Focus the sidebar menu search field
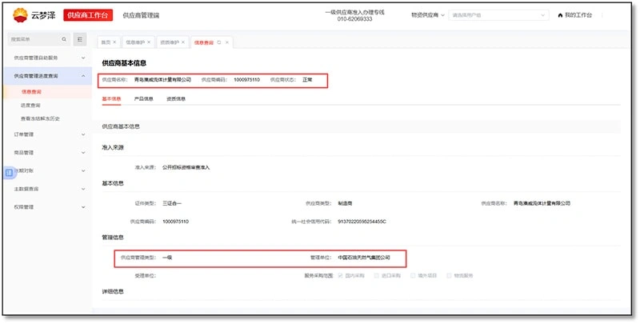Screen dimensions: 640x324 [x=38, y=39]
